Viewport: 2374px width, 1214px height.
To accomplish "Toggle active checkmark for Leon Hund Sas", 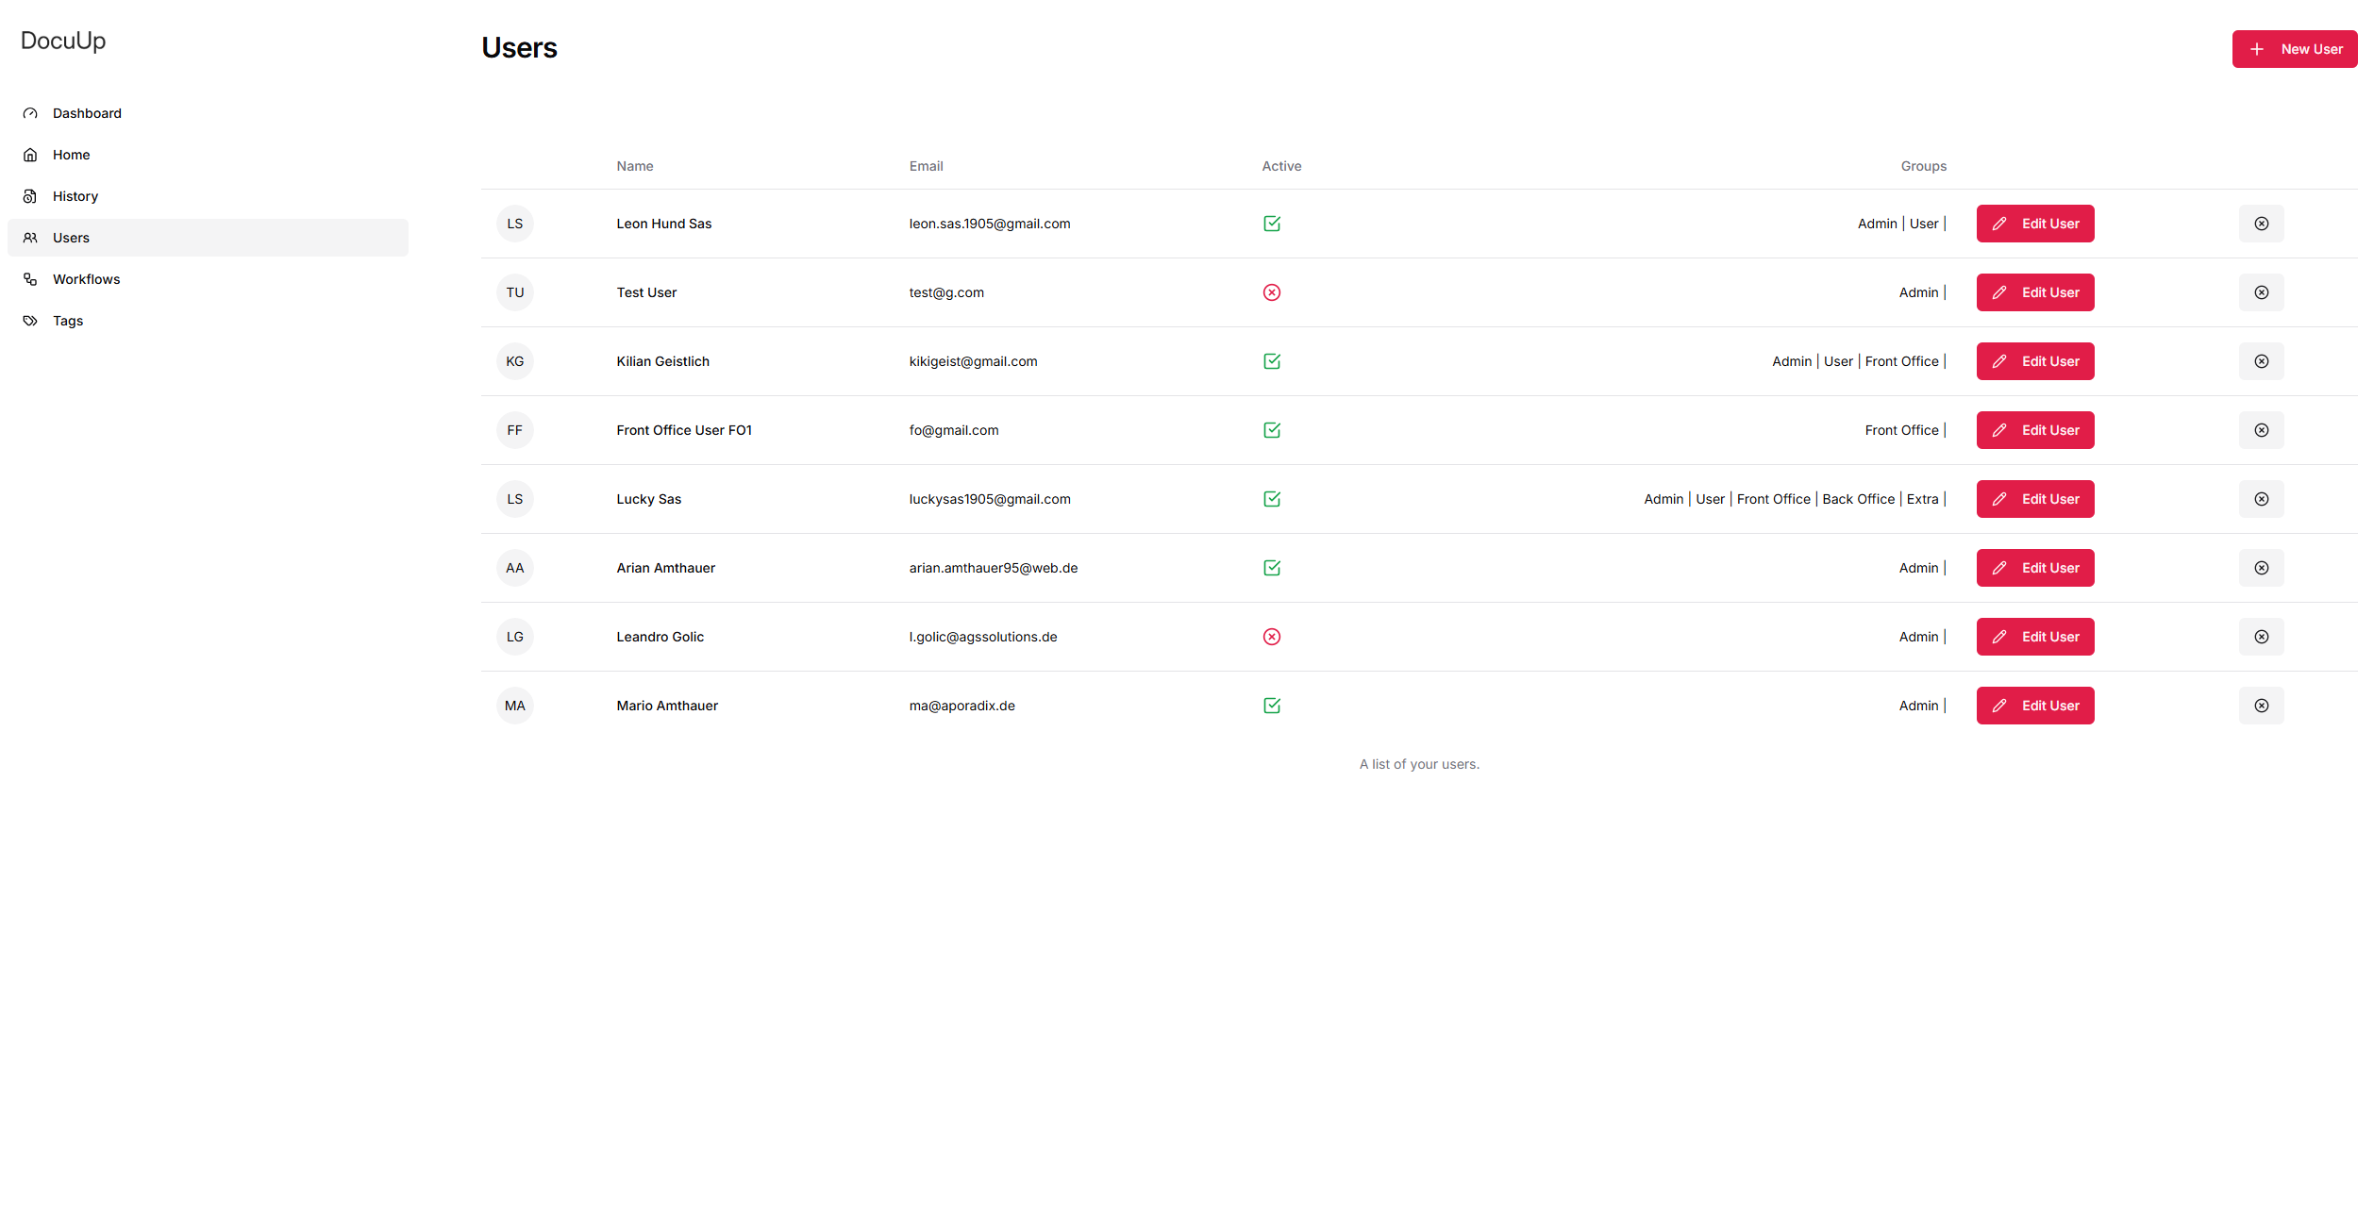I will (1271, 224).
